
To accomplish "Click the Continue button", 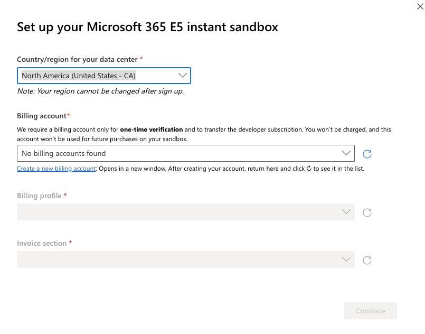I will [x=371, y=311].
